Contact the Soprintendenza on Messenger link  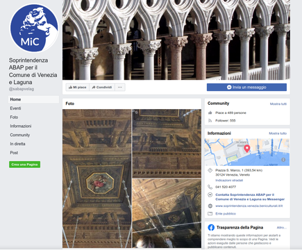click(250, 197)
